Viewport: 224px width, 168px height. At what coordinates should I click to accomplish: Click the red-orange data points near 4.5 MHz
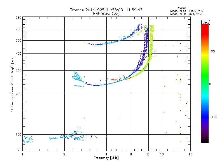(x=114, y=80)
